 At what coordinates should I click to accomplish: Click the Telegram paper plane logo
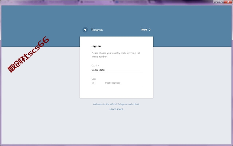pos(85,30)
